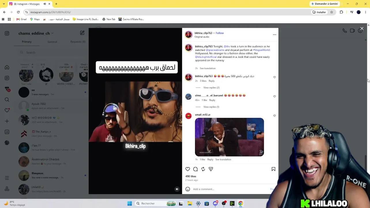The image size is (370, 208).
Task: Open Search from the Instagram sidebar
Action: [7, 100]
